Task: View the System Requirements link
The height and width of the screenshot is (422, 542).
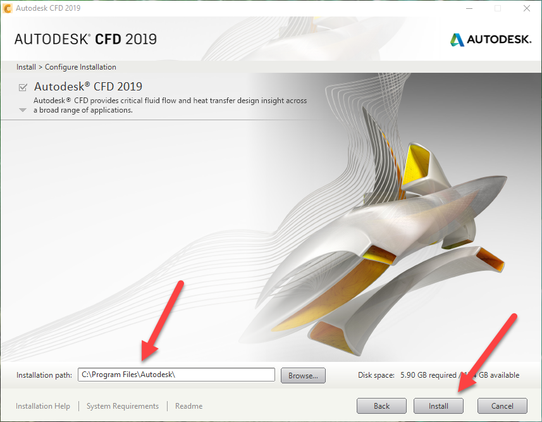Action: tap(123, 406)
